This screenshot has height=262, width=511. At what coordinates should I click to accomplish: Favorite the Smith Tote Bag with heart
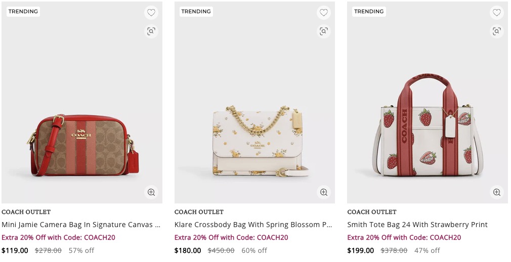point(497,13)
